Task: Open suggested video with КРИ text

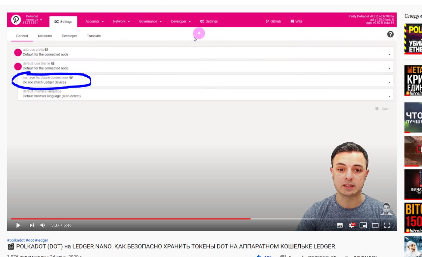Action: 413,81
